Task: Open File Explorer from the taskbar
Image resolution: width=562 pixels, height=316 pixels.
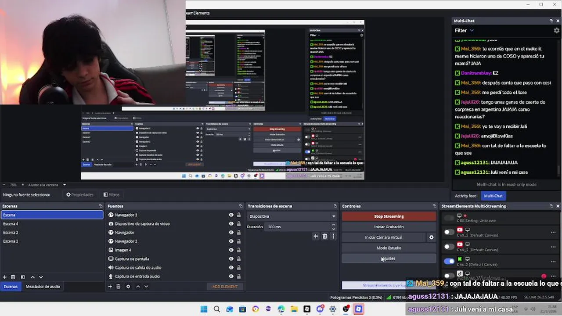Action: 294,309
